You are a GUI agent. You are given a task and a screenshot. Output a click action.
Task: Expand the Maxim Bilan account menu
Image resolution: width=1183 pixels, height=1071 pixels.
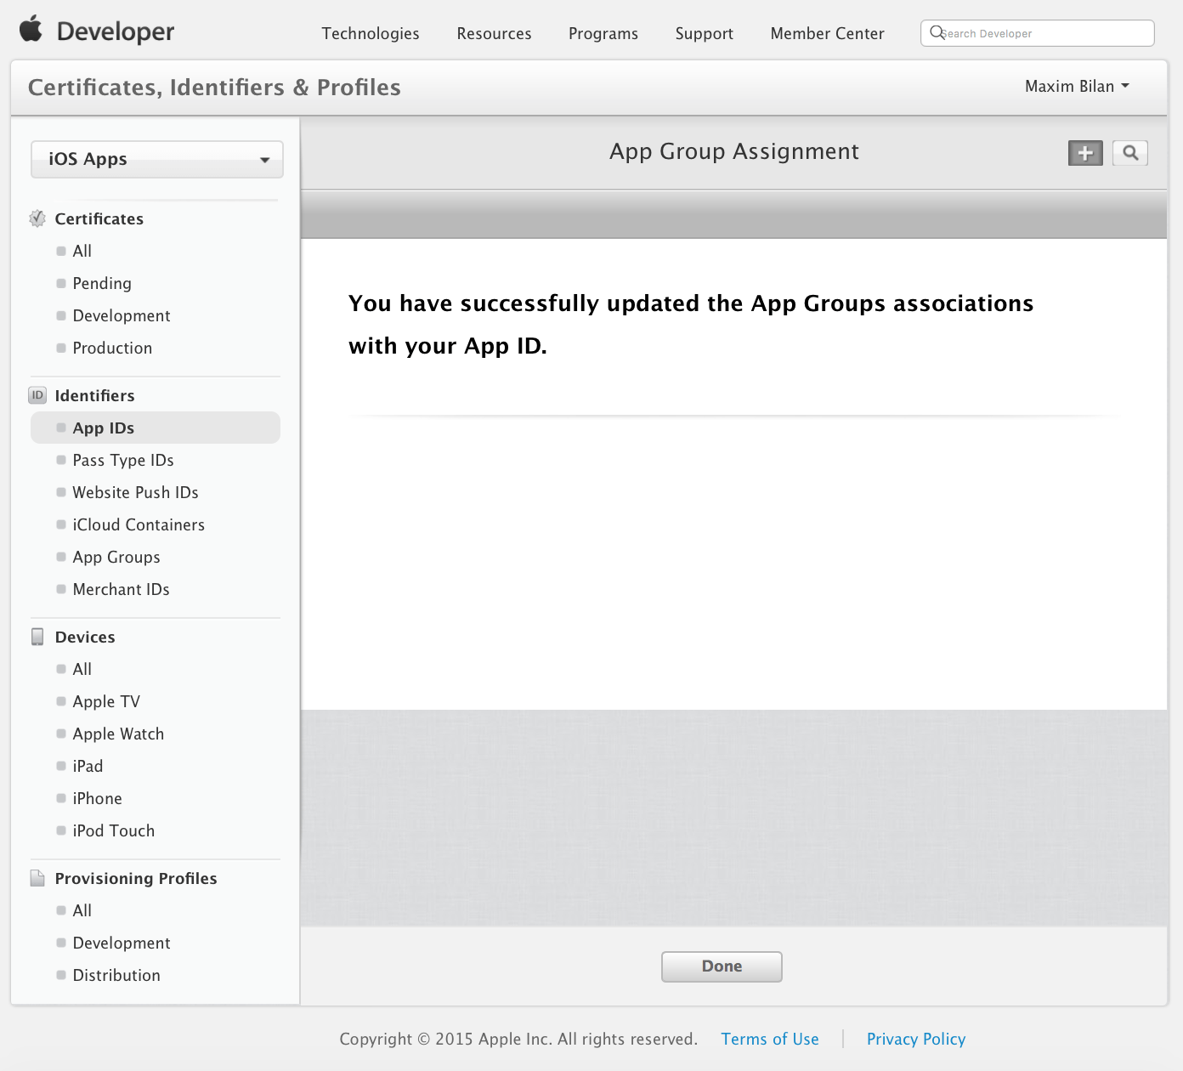click(1076, 86)
